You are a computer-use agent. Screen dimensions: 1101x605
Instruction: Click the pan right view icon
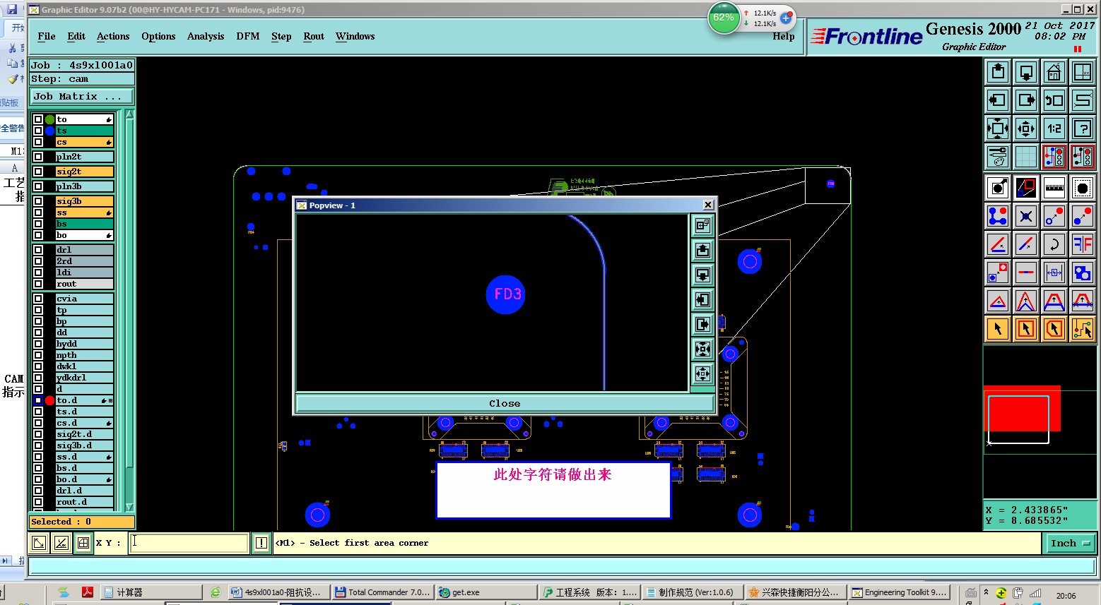(x=1026, y=100)
